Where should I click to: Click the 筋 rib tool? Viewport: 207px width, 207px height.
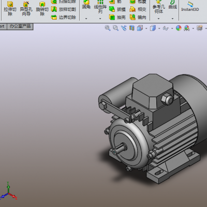click(115, 2)
